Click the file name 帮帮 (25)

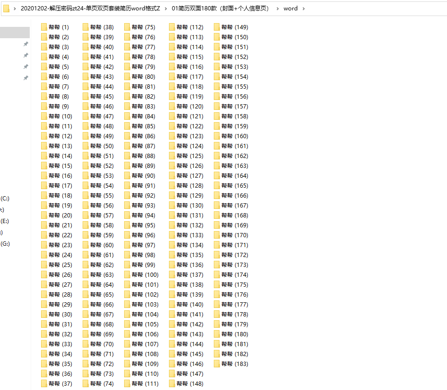60,265
